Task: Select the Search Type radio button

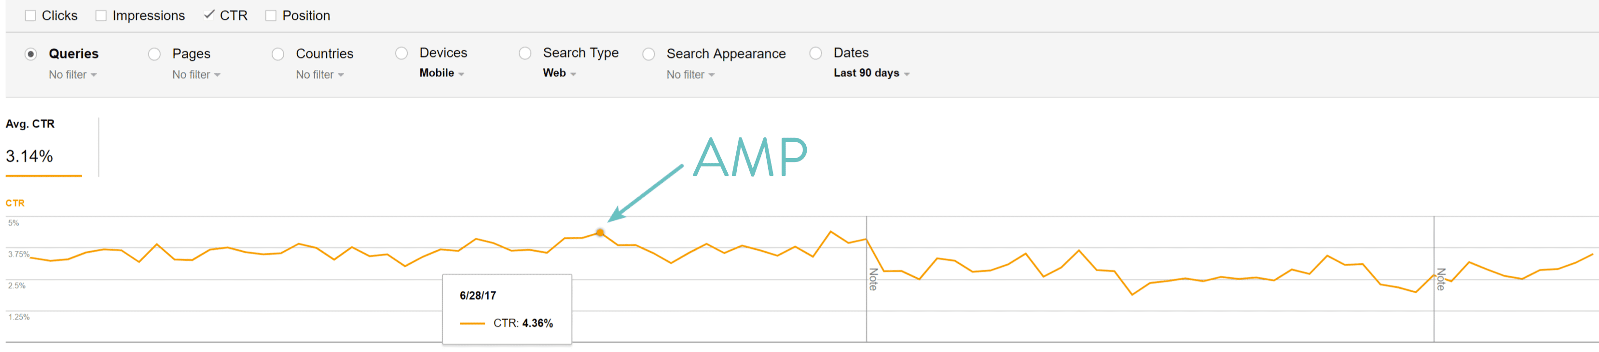Action: click(525, 54)
